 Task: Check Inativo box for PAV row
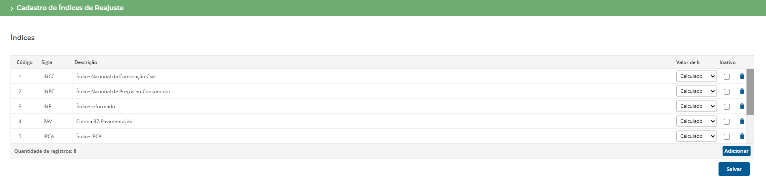pos(727,122)
